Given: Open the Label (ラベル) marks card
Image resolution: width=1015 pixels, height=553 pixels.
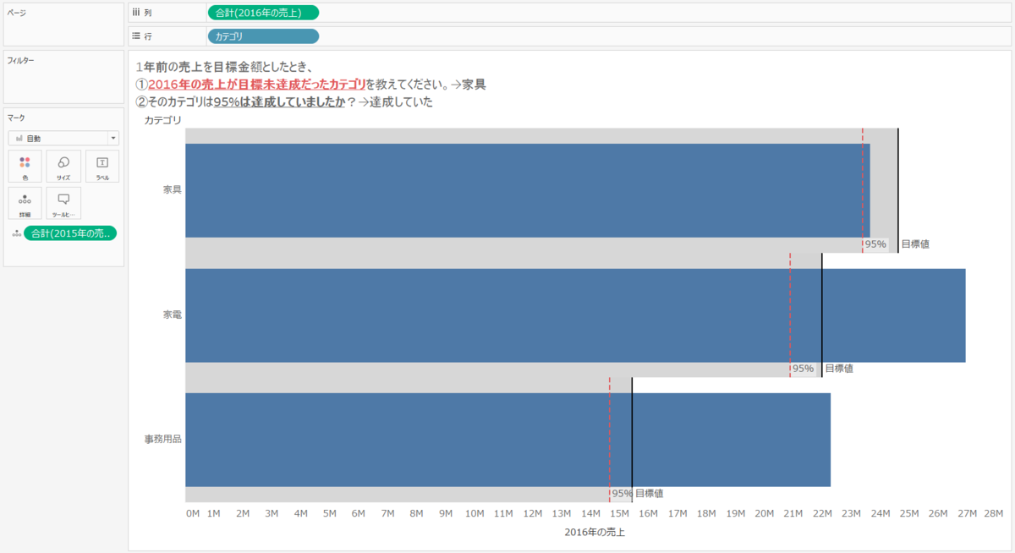Looking at the screenshot, I should [x=102, y=167].
